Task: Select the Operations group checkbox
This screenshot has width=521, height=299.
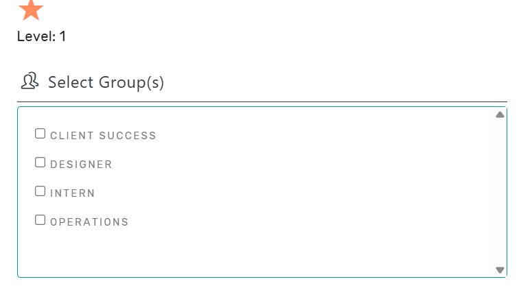Action: [40, 220]
